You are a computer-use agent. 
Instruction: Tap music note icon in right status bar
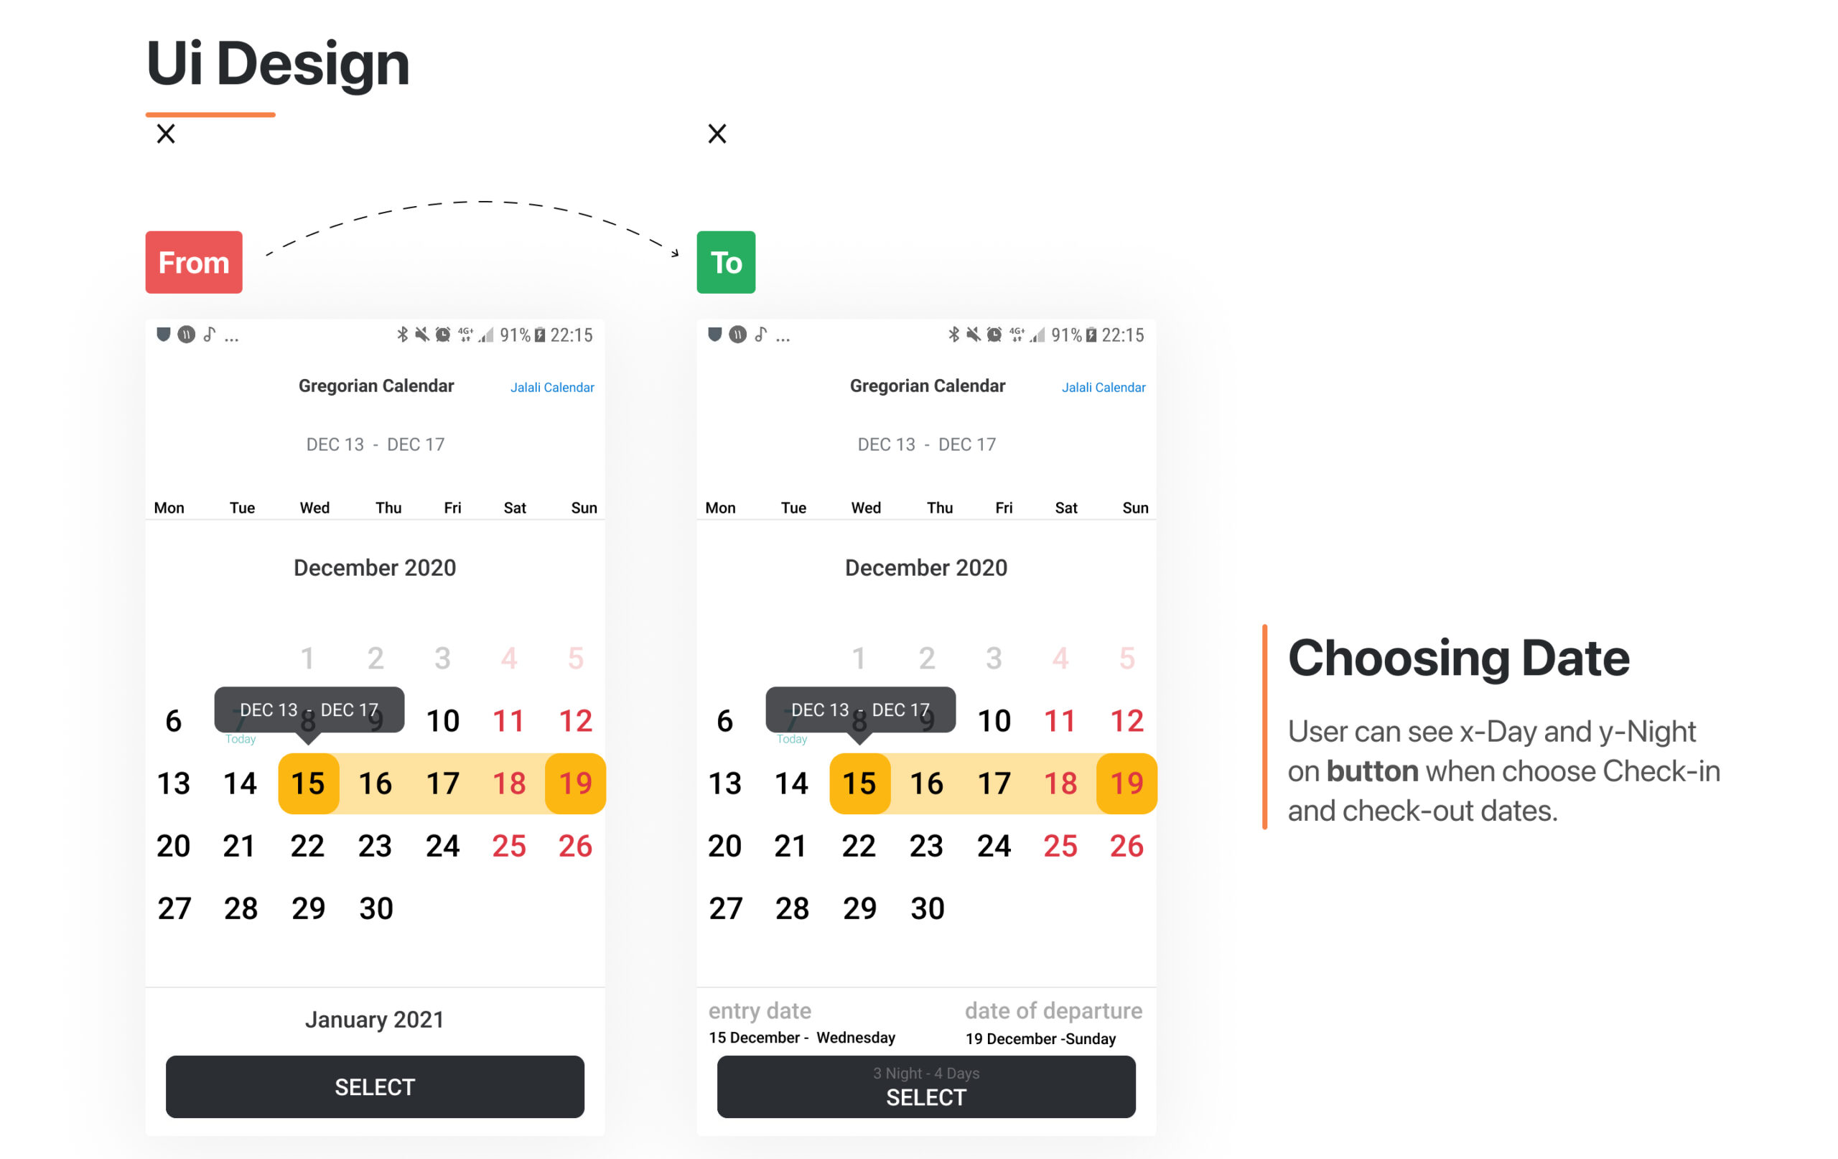coord(760,335)
